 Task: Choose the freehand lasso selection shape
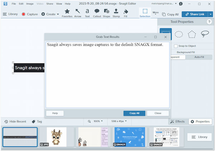[205, 34]
